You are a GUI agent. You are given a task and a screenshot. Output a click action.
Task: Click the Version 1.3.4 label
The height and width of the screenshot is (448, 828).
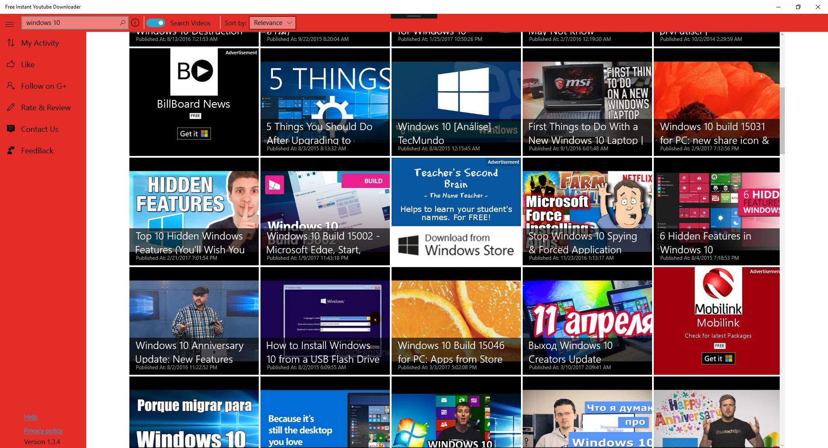click(42, 442)
